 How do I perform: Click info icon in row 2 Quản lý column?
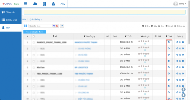pyautogui.click(x=177, y=48)
